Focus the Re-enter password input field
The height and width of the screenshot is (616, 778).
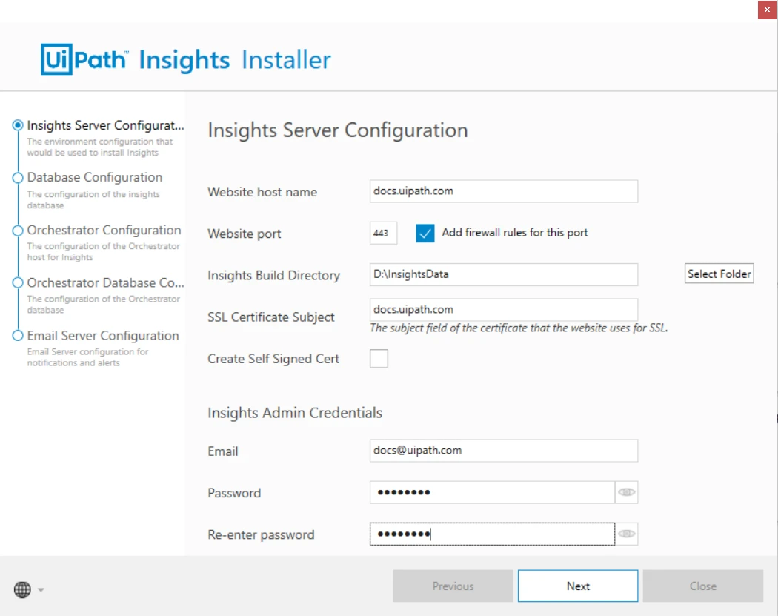[x=492, y=534]
